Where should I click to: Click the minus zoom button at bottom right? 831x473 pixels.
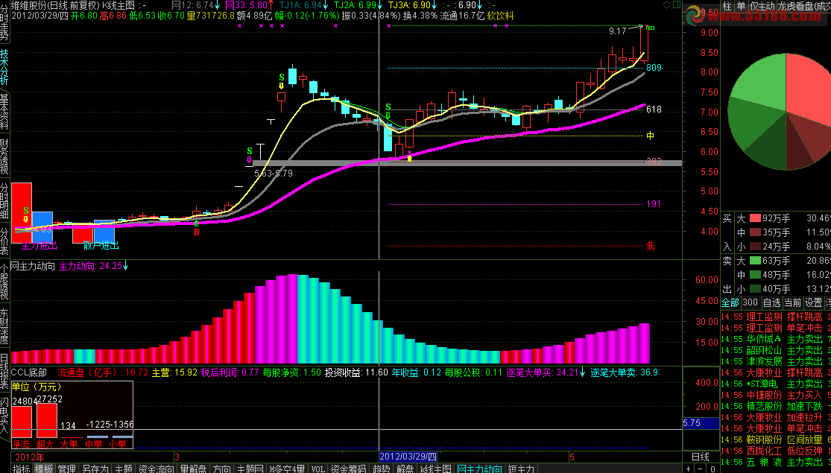(x=700, y=469)
